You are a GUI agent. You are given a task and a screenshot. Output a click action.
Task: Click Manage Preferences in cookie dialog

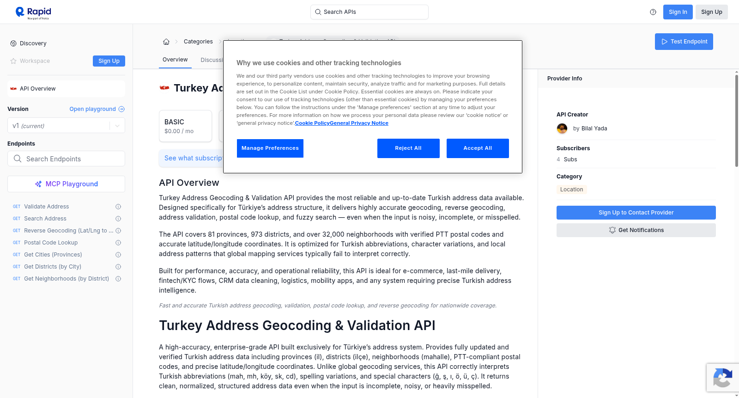[x=270, y=148]
